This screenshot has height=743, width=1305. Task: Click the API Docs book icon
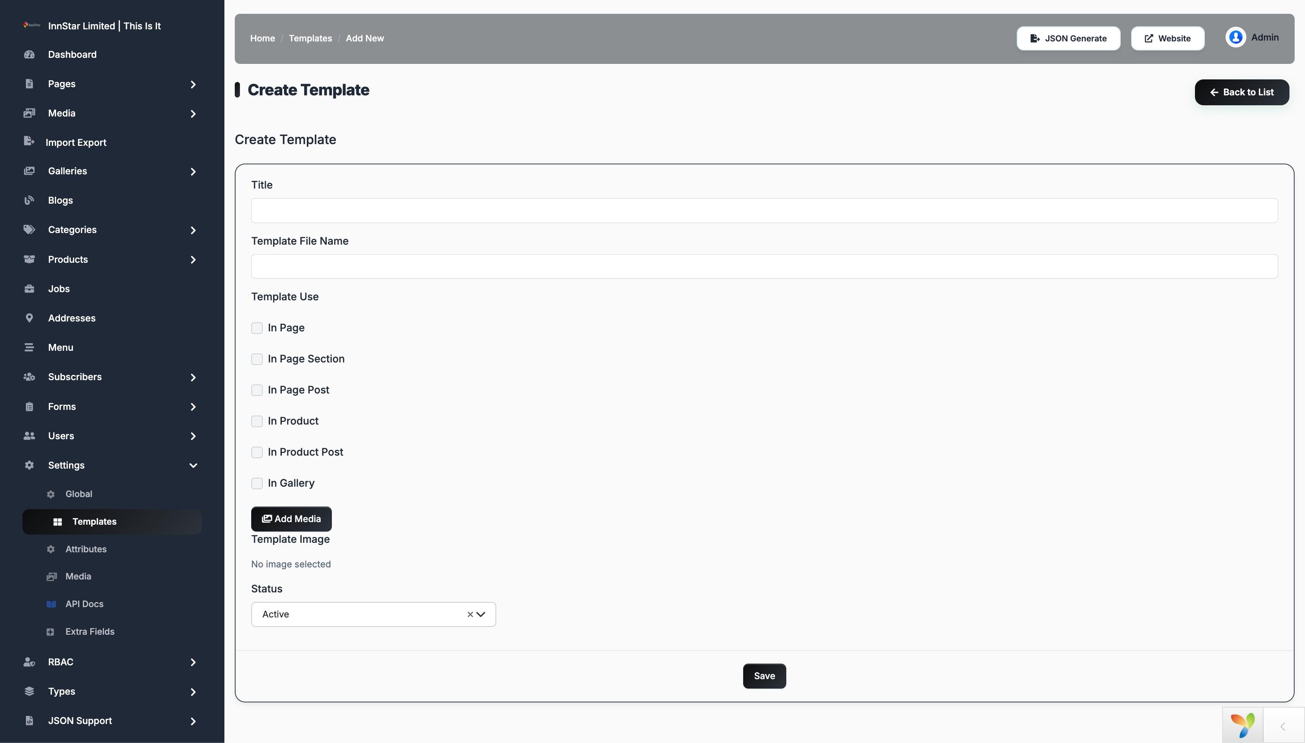51,604
